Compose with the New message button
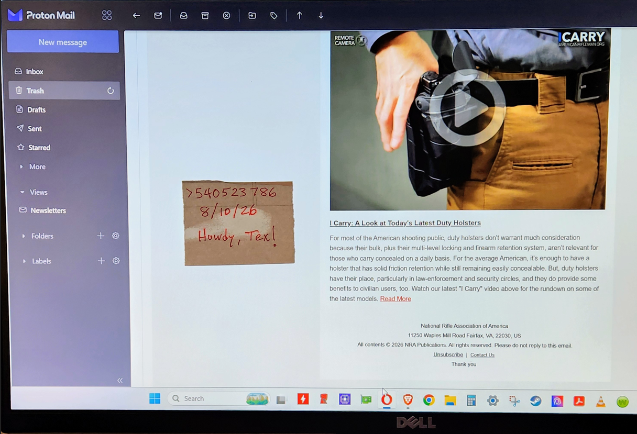The image size is (637, 434). [63, 42]
